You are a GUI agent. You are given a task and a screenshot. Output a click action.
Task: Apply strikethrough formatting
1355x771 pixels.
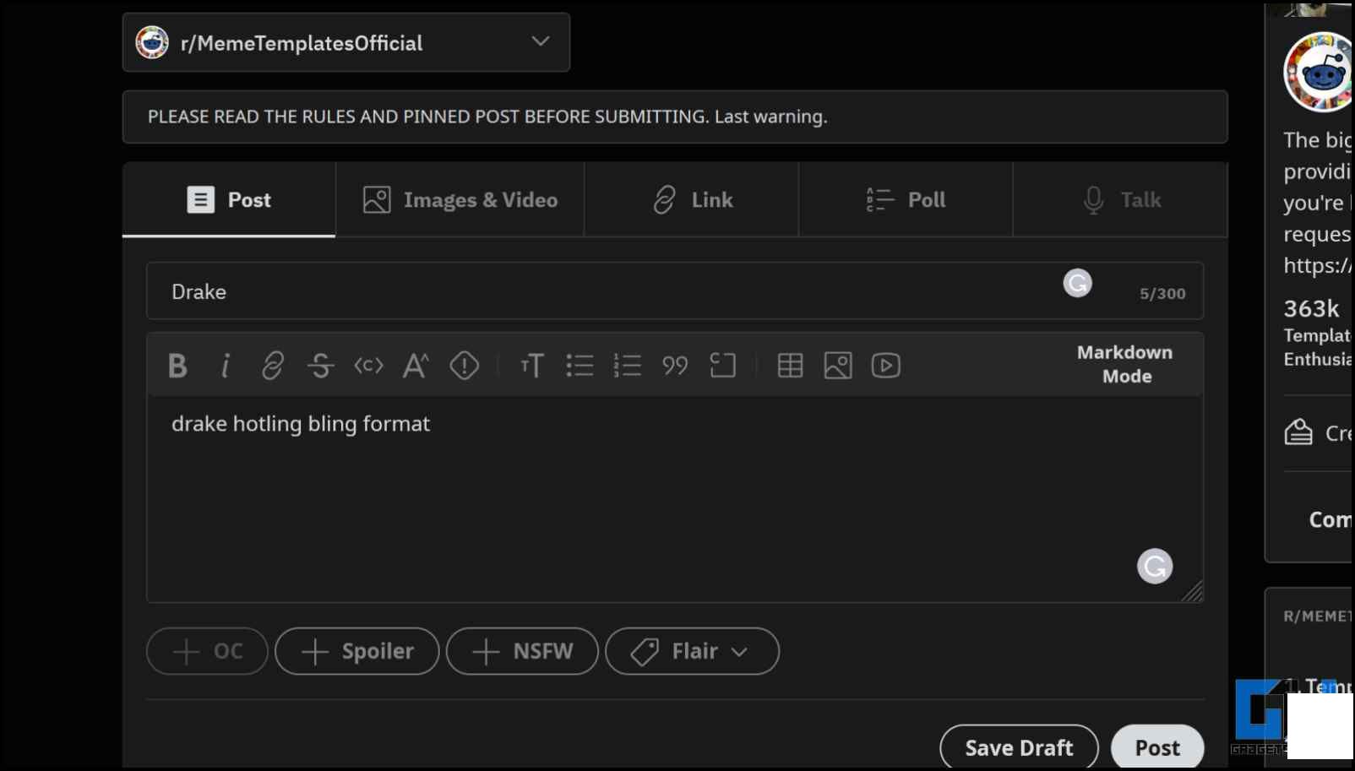click(320, 366)
